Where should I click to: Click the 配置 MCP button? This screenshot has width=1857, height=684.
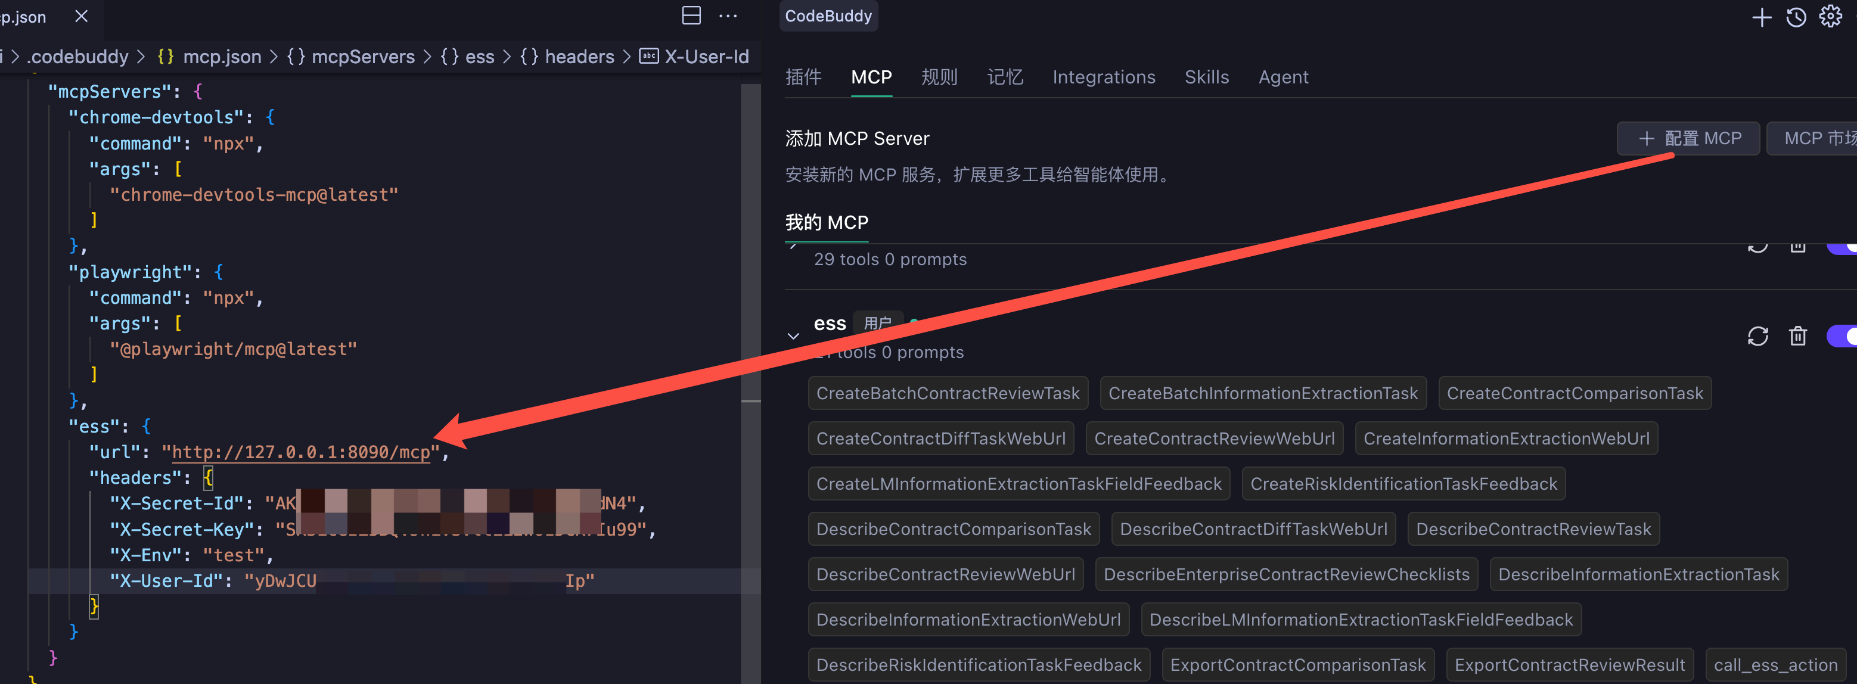point(1688,138)
